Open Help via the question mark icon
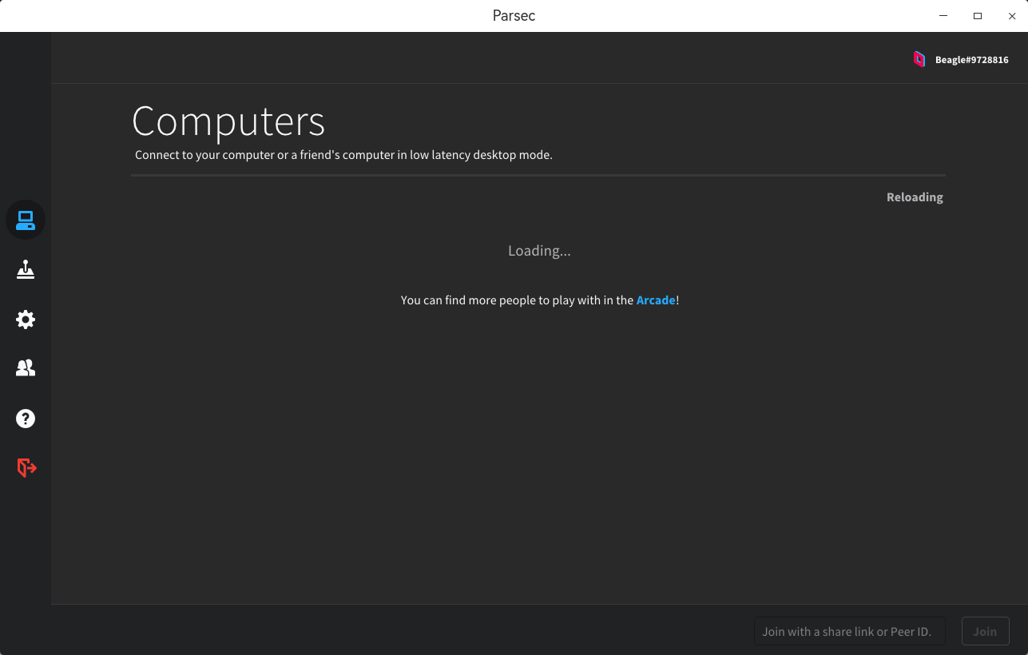The image size is (1028, 655). coord(26,419)
